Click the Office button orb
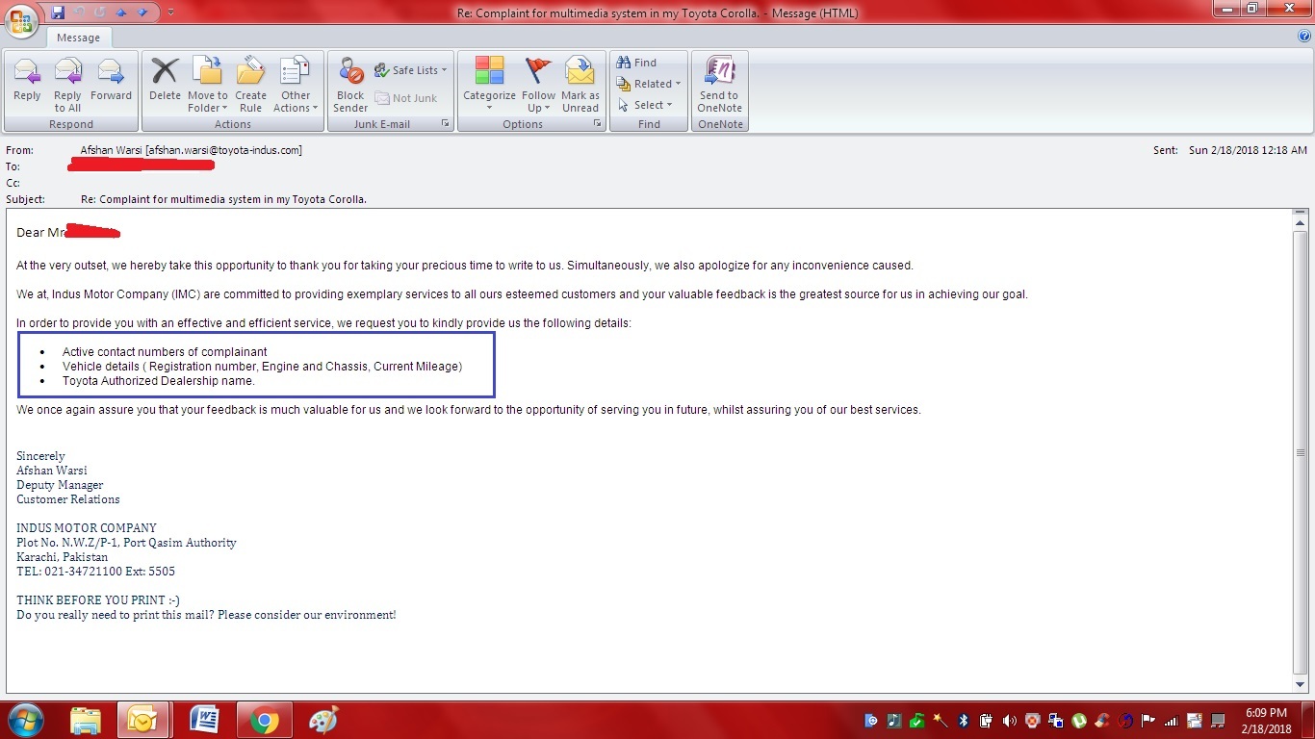This screenshot has height=739, width=1315. pyautogui.click(x=21, y=19)
